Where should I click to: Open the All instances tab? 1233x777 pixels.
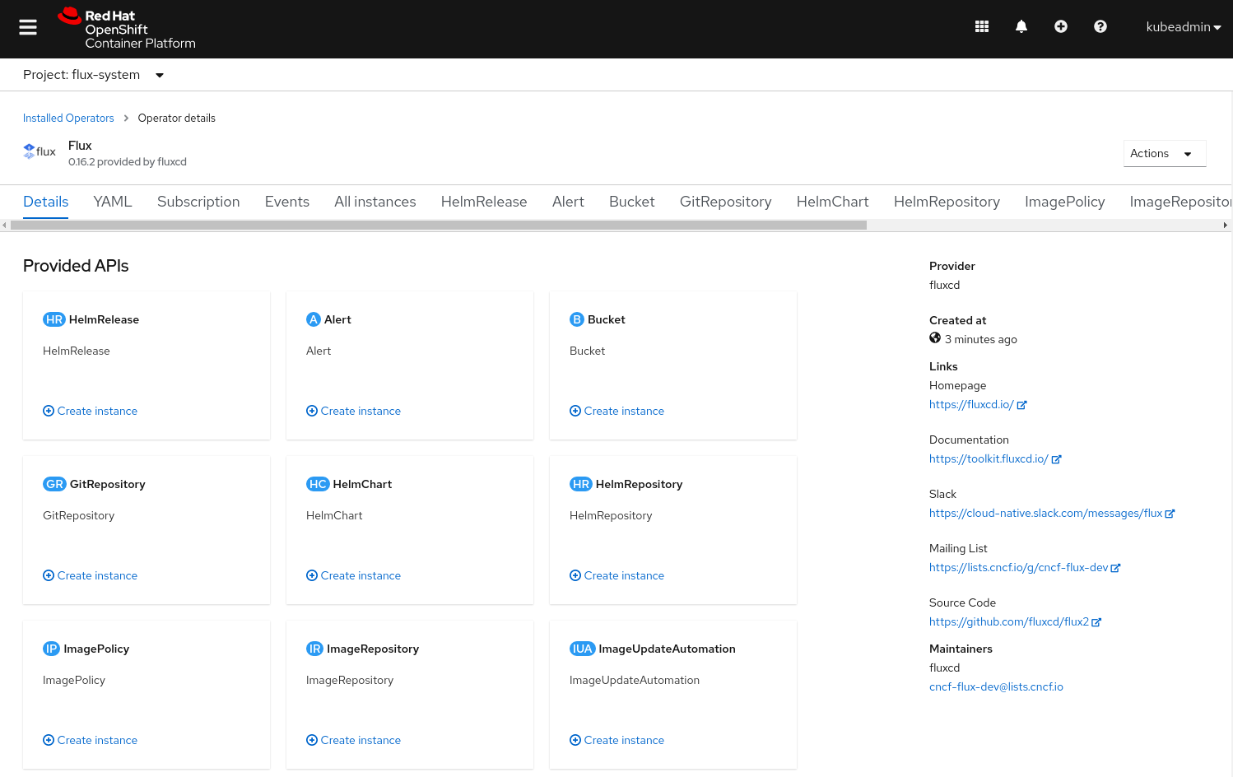pos(375,202)
